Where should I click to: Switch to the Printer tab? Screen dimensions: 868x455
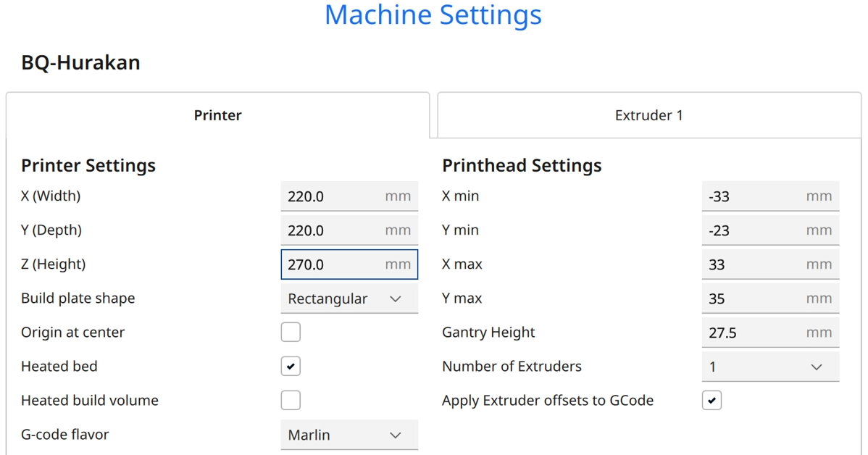tap(217, 115)
